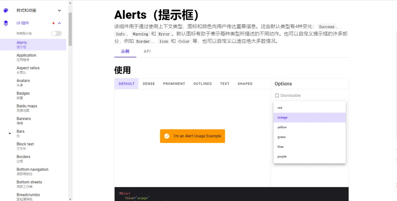Click the palette icon beside 样式和动画
397x201 pixels.
(x=6, y=10)
